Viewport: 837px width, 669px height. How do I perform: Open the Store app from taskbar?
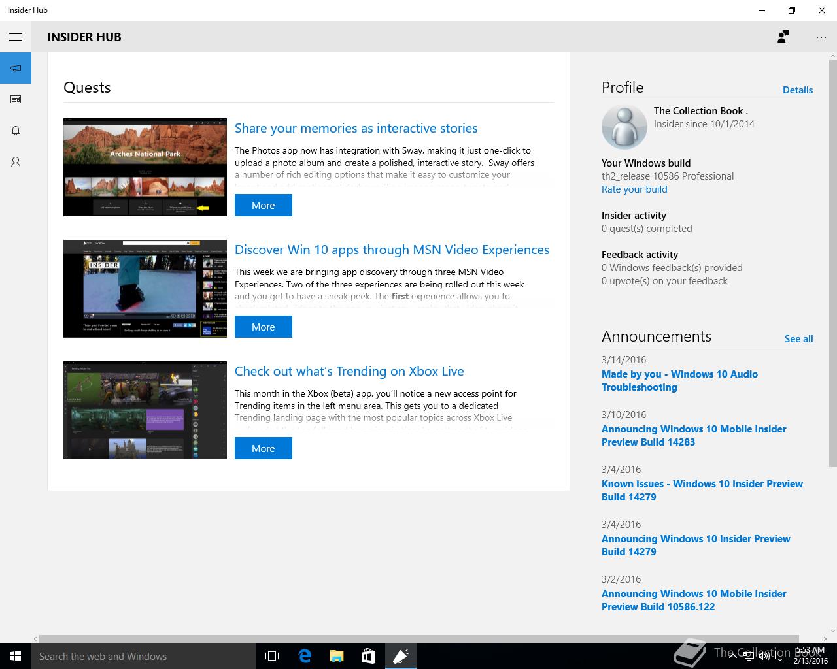tap(368, 656)
